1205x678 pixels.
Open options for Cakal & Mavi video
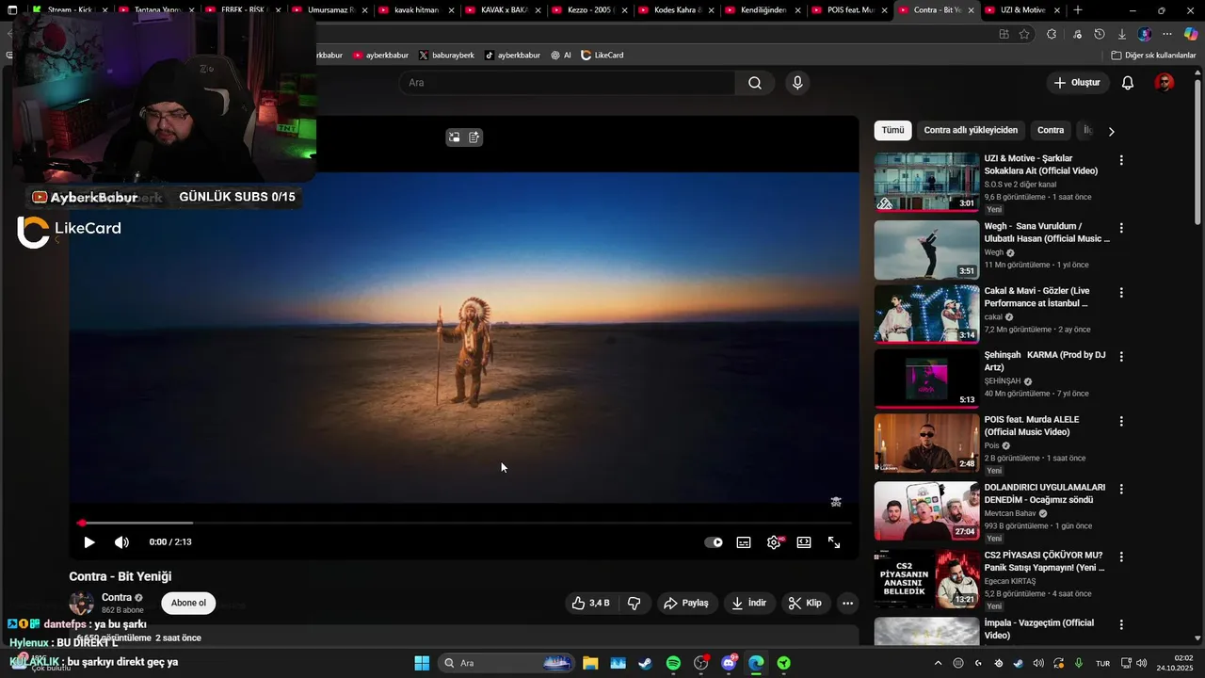click(x=1120, y=293)
